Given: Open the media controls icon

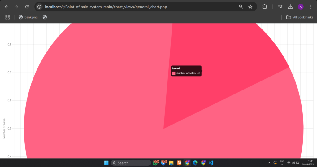Looking at the screenshot, I should [x=280, y=7].
